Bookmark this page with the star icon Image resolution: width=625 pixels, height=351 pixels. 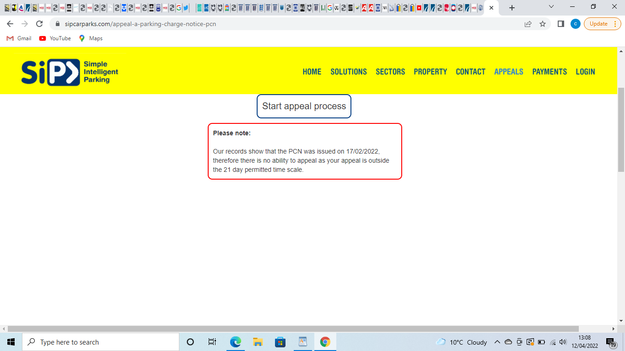point(543,24)
